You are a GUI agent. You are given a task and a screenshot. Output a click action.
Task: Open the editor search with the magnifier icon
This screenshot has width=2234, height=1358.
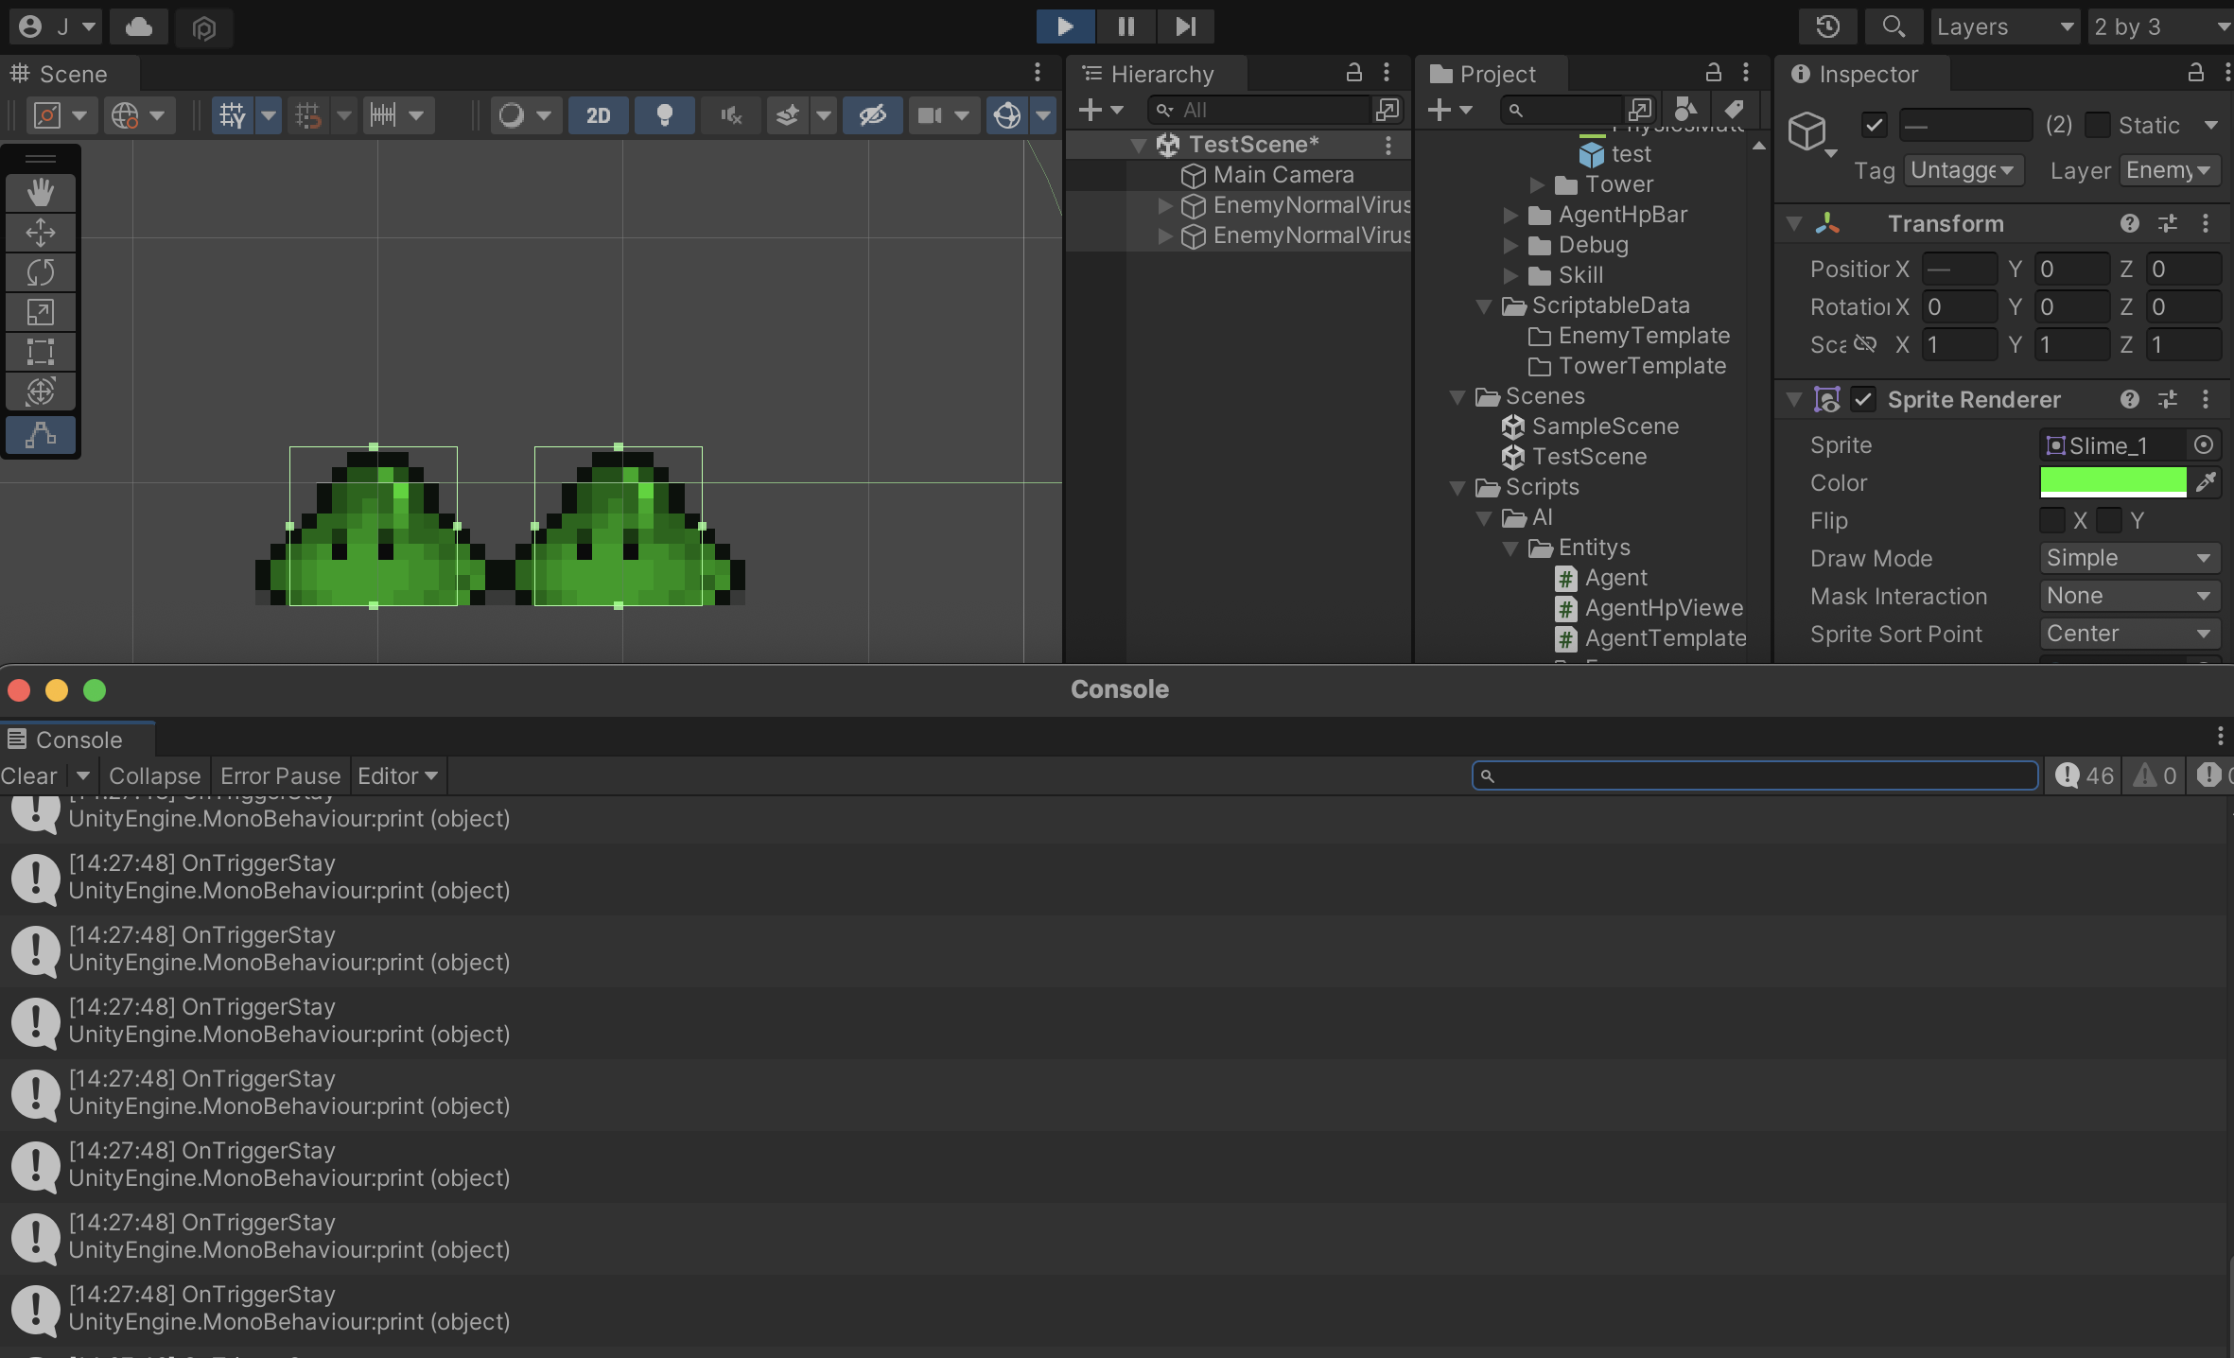tap(1893, 26)
